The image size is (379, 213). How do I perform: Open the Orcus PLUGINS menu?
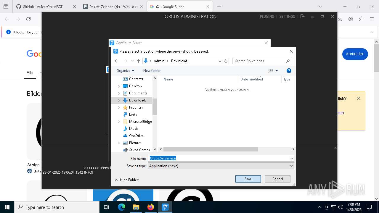click(x=267, y=17)
